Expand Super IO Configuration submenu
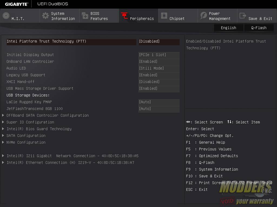 coord(30,122)
